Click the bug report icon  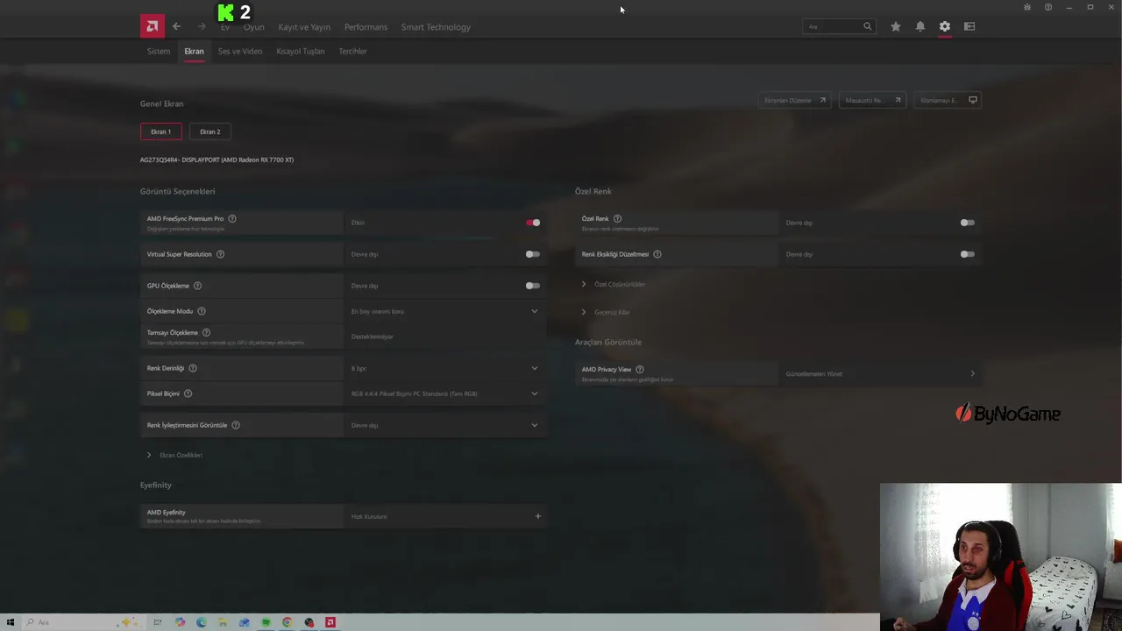(x=1027, y=7)
